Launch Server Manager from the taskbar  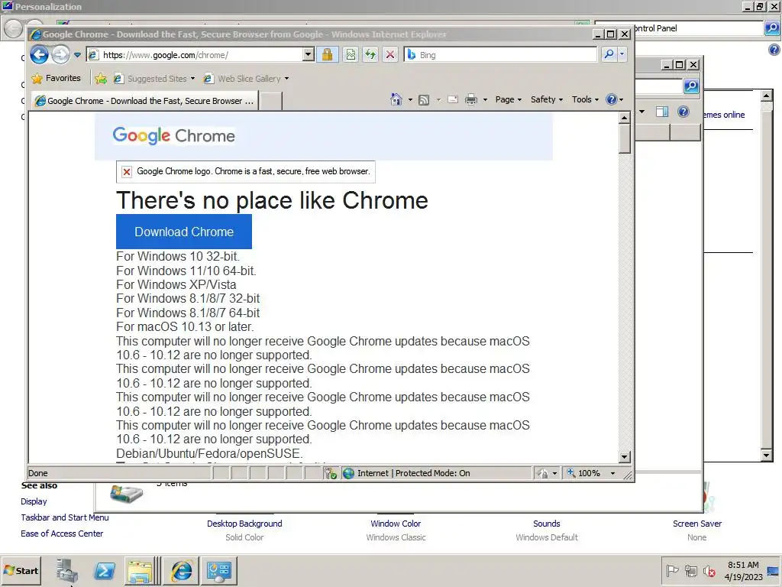(x=67, y=570)
